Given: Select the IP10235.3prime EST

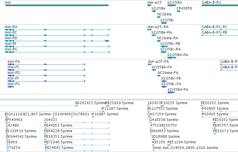Looking at the screenshot, I should tap(162, 106).
